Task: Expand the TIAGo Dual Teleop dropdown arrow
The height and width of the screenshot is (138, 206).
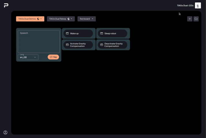Action: tap(72, 19)
